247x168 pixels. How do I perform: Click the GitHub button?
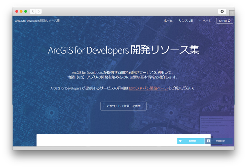tap(225, 21)
